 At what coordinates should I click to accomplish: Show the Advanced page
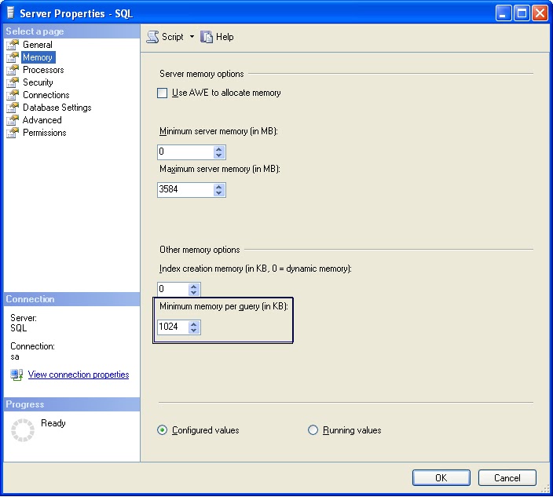click(x=42, y=120)
